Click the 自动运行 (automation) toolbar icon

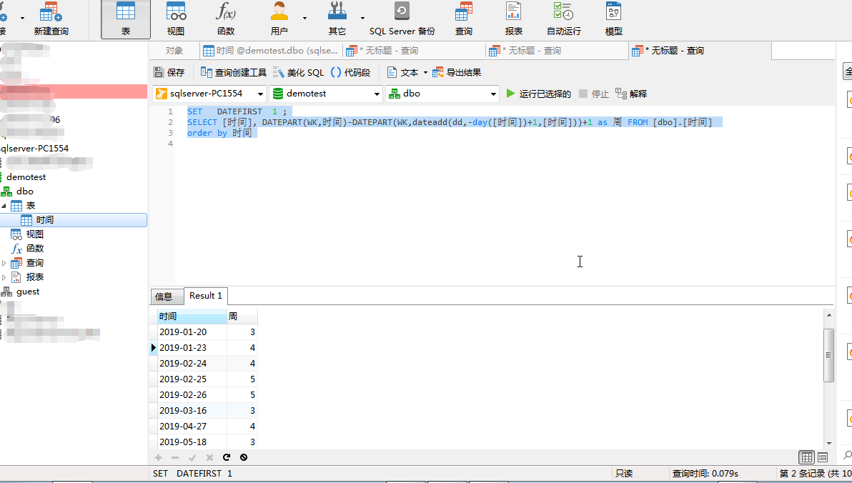click(x=563, y=19)
